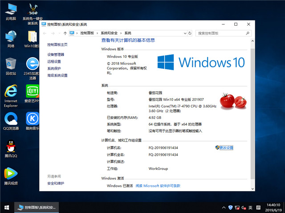Image resolution: width=285 pixels, height=213 pixels.
Task: Select the 回收站 recycle bin icon
Action: [11, 66]
